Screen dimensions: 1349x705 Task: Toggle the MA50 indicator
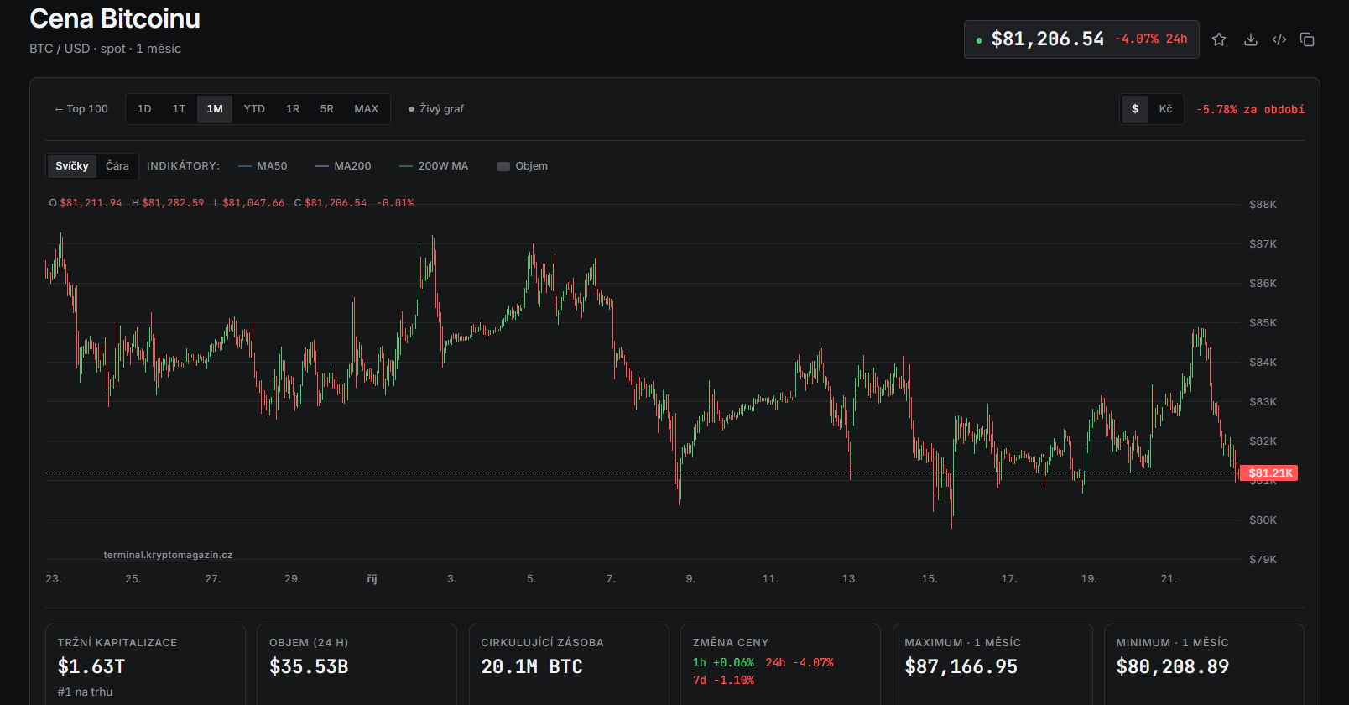[x=263, y=166]
